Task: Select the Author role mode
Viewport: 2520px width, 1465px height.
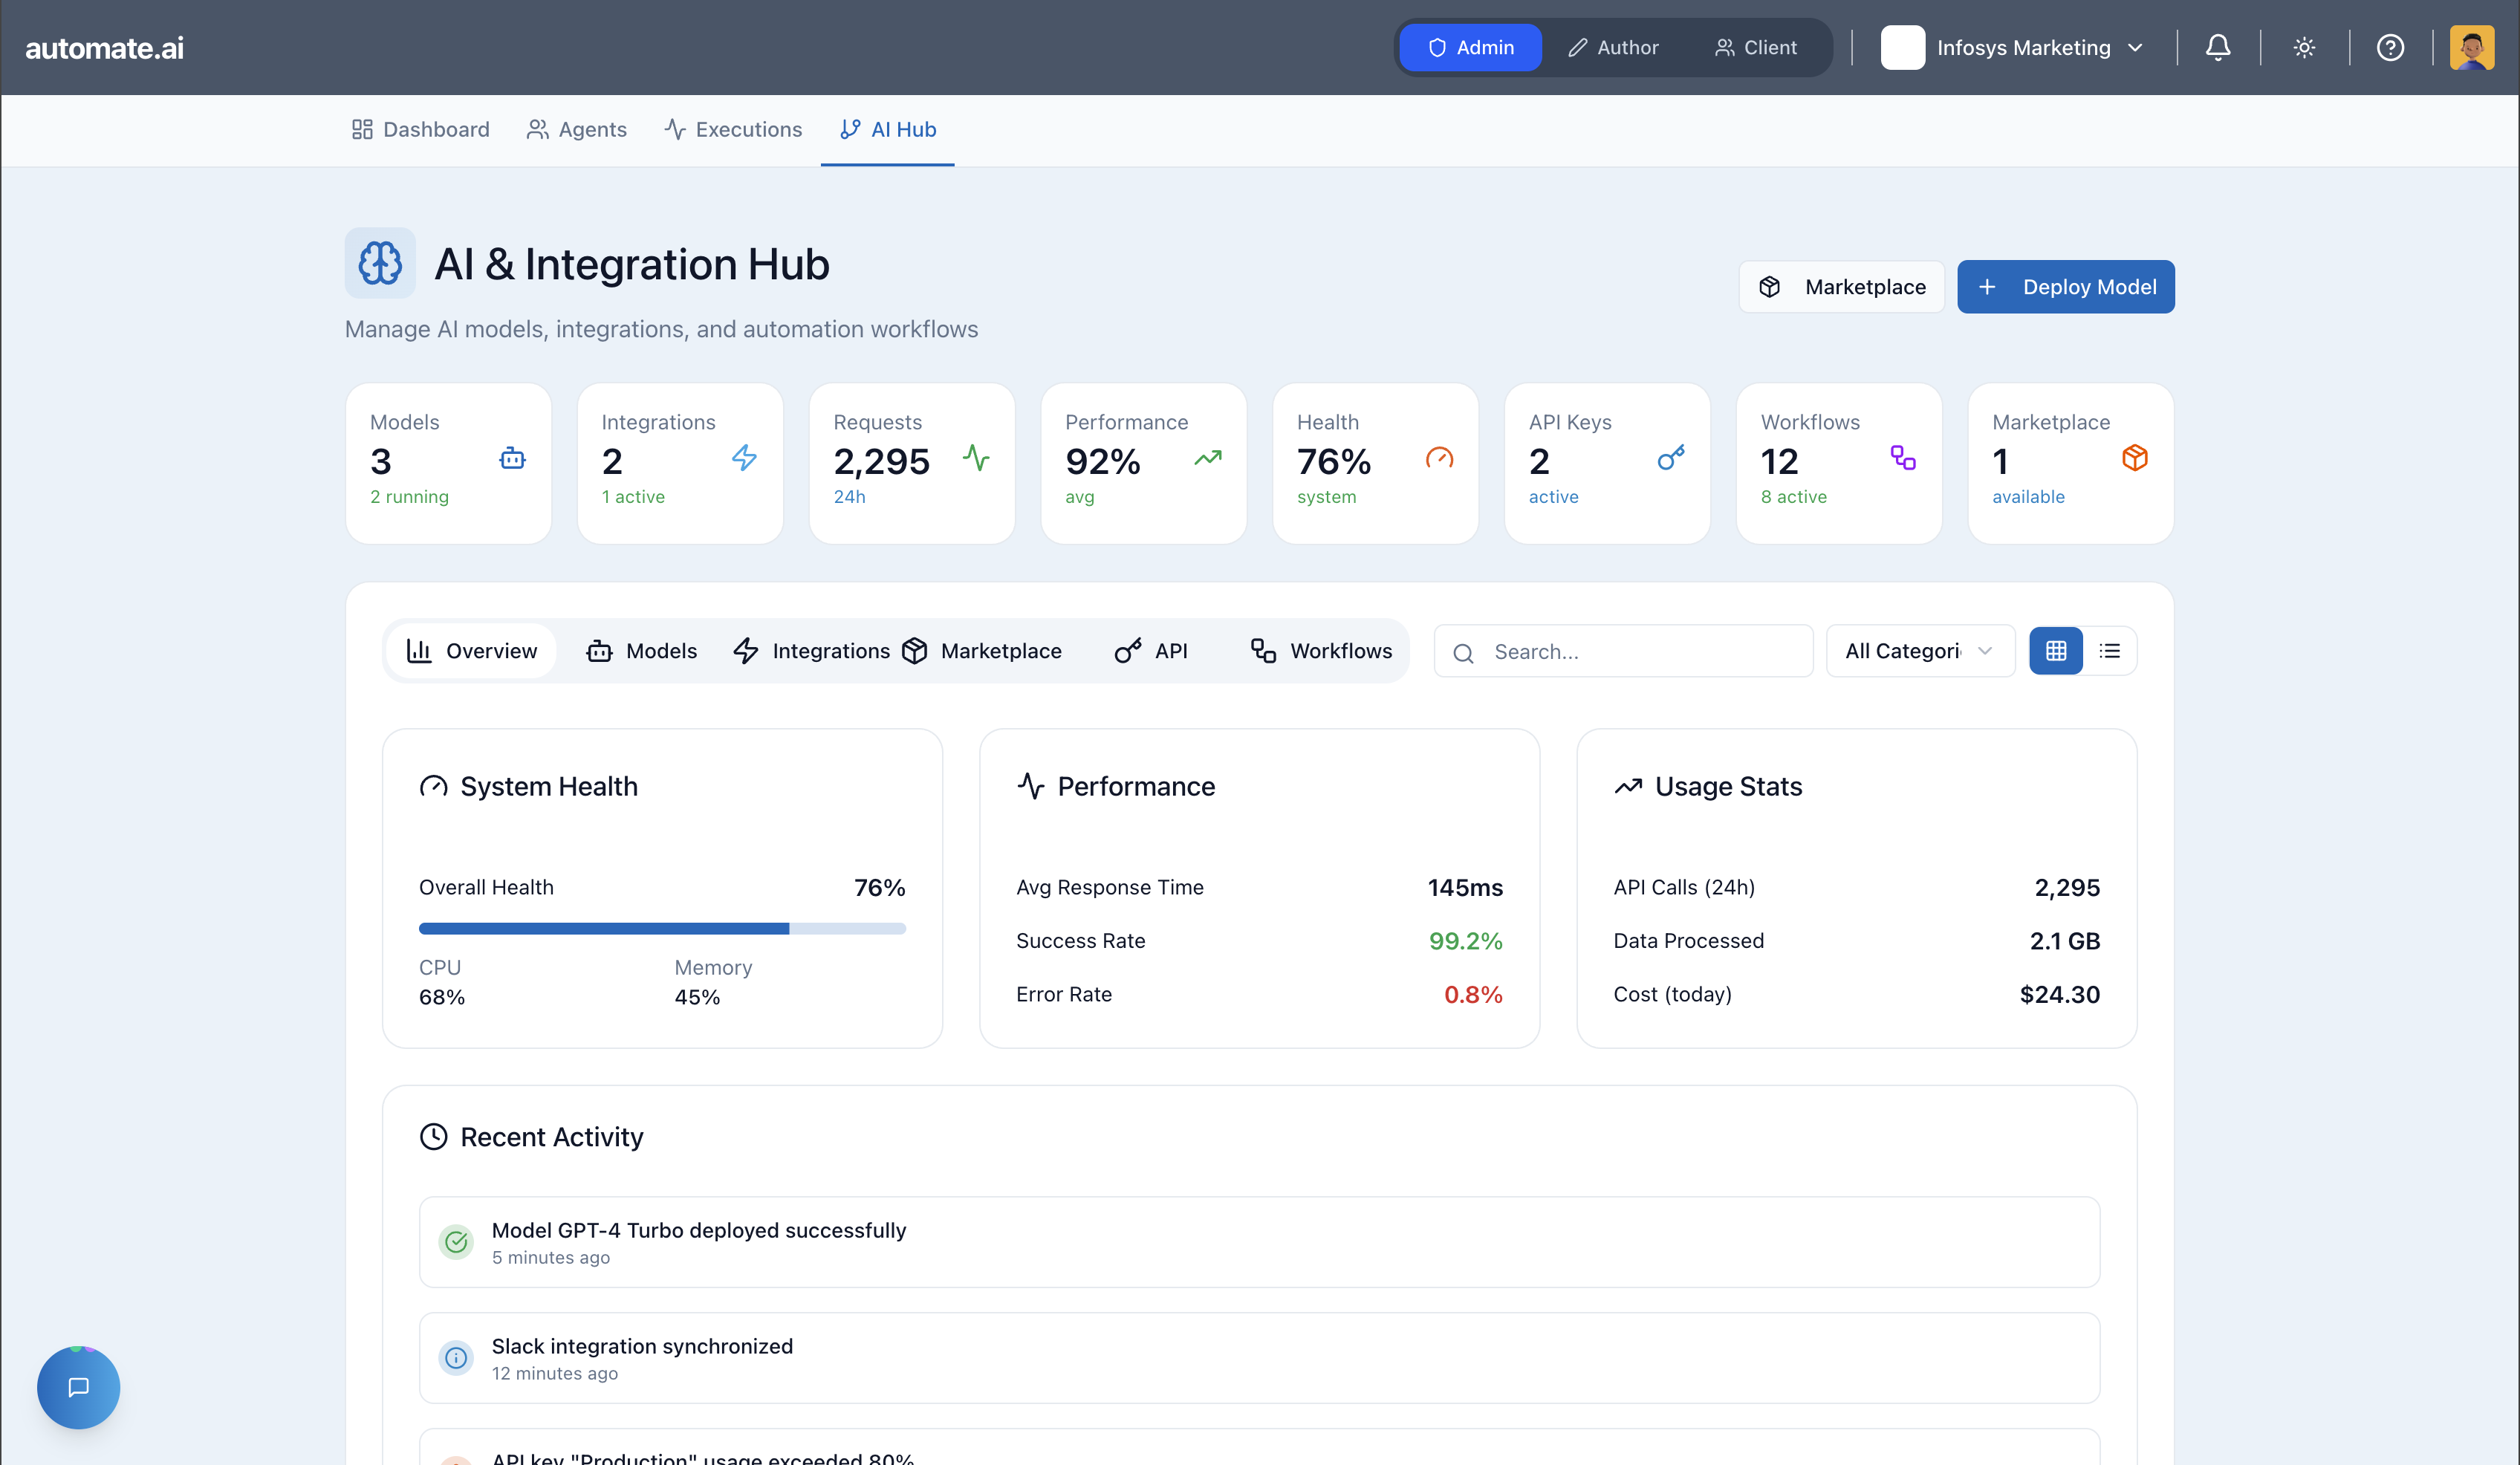Action: coord(1613,47)
